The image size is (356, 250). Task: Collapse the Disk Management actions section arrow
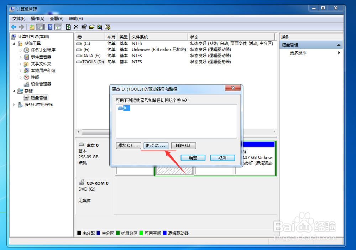click(x=339, y=45)
